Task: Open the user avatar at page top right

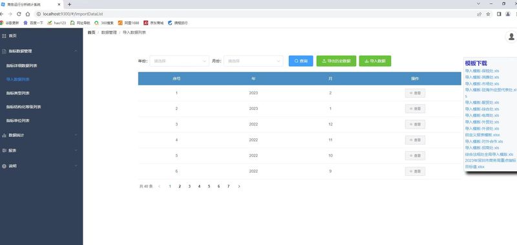Action: tap(511, 36)
